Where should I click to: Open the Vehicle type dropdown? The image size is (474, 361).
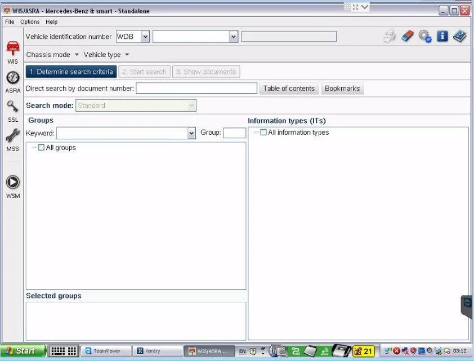tap(106, 55)
